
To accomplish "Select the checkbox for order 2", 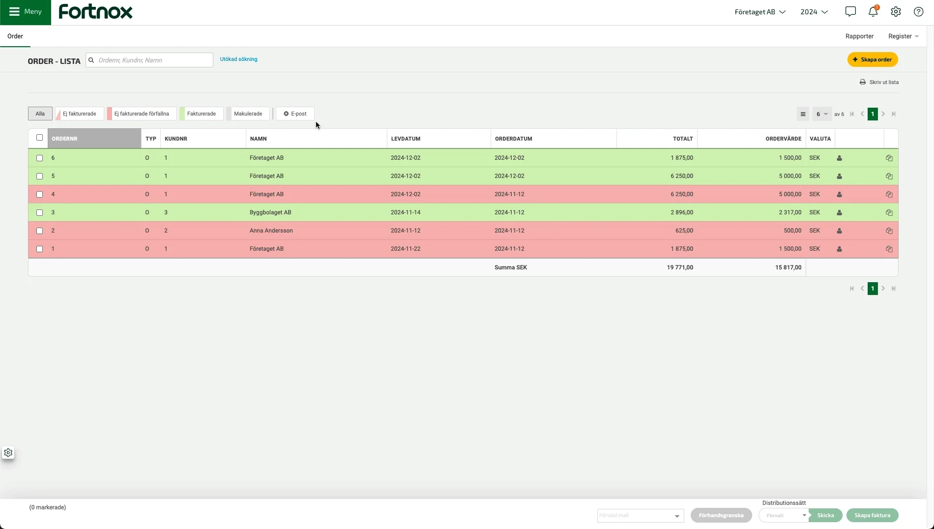I will tap(40, 231).
